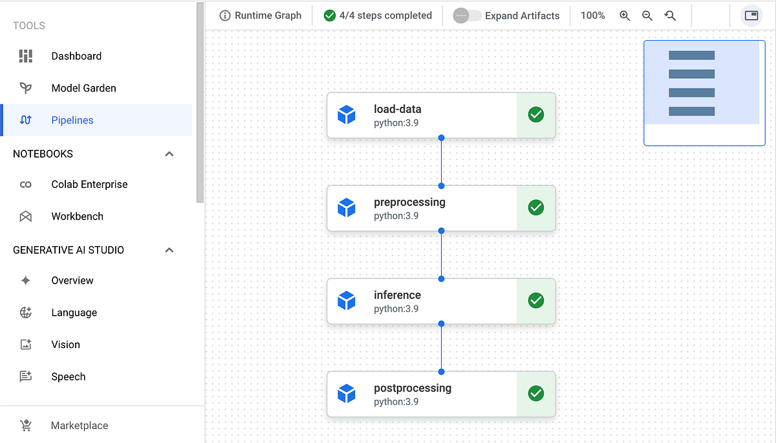Select the Dashboard icon in the sidebar
Viewport: 776px width, 443px height.
click(25, 56)
